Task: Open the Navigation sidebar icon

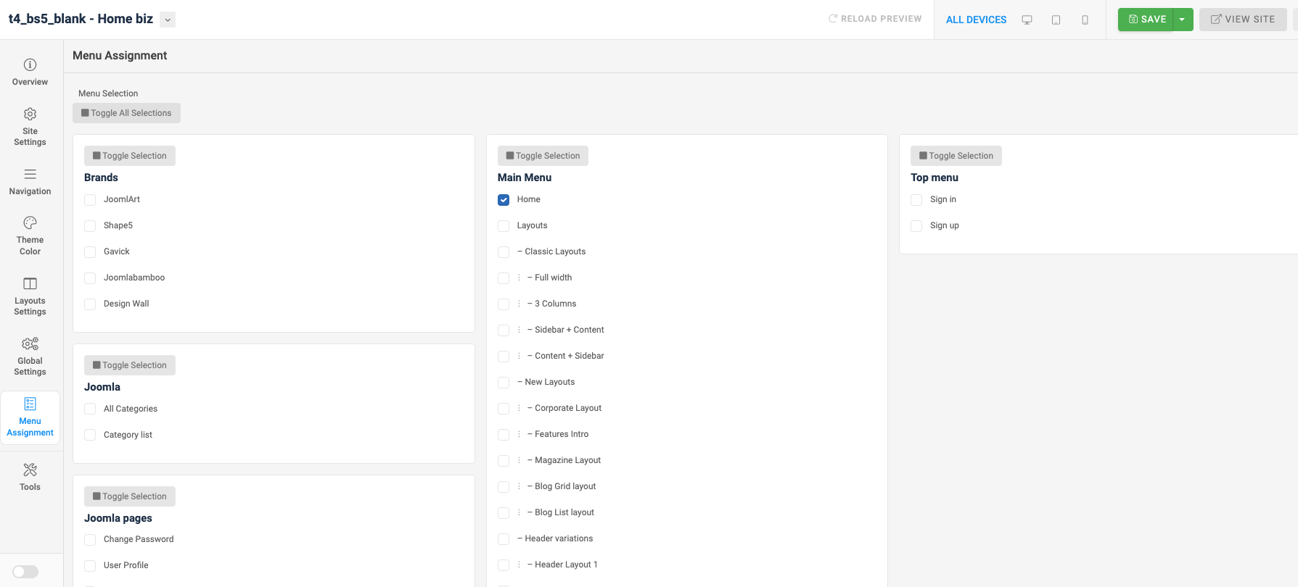Action: coord(30,174)
